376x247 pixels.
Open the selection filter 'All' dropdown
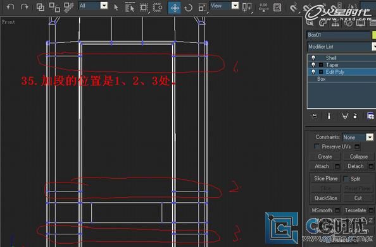click(x=104, y=5)
